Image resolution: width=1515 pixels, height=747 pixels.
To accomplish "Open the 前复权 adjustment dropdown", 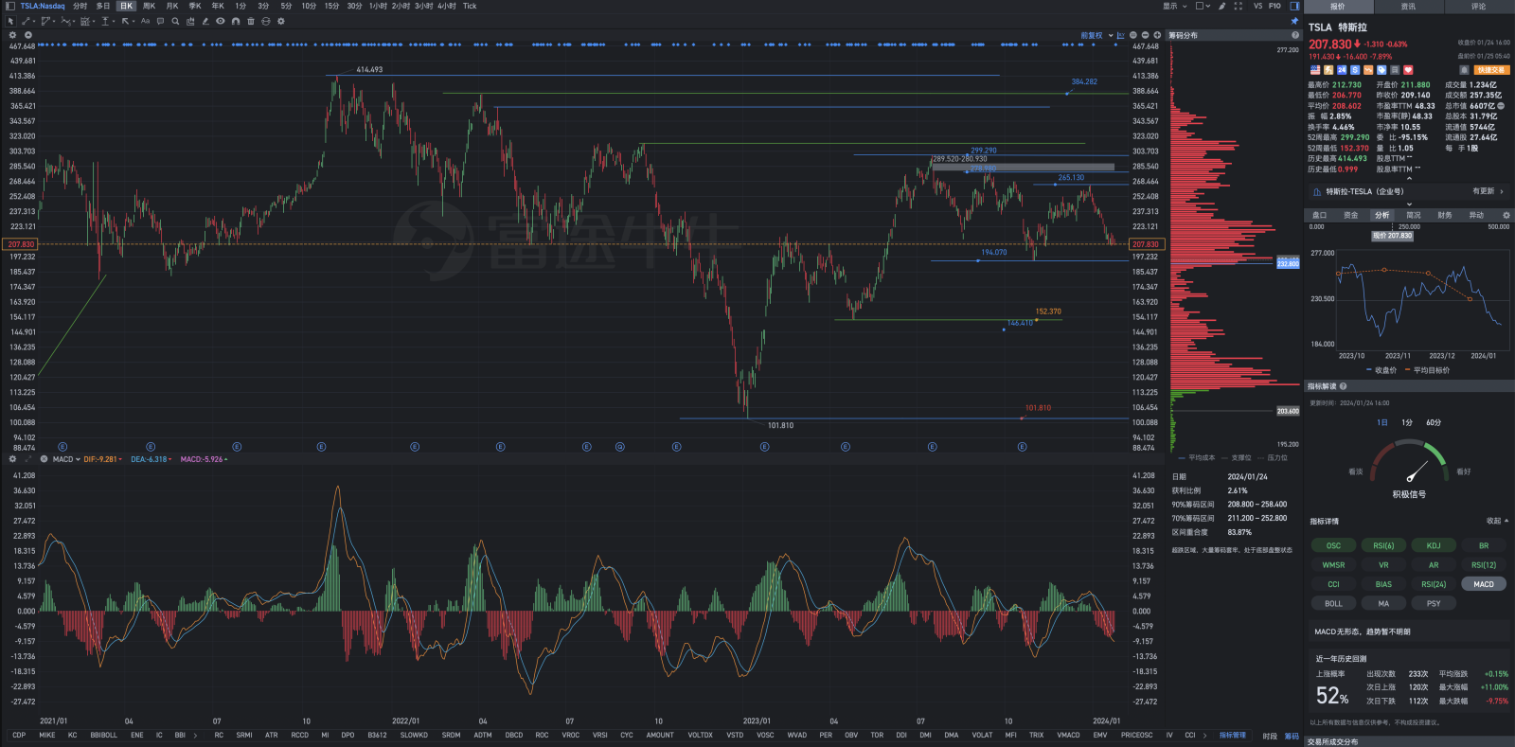I will click(1094, 35).
